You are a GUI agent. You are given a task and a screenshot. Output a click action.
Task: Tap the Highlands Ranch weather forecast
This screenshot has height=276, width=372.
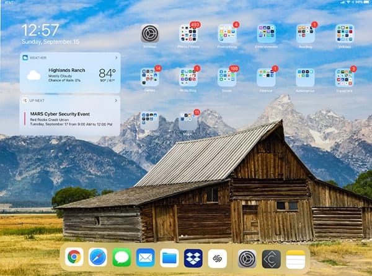coord(69,75)
